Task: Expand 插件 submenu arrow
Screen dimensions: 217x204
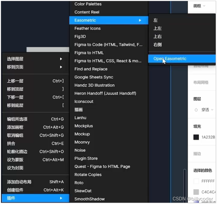Action: click(x=61, y=198)
